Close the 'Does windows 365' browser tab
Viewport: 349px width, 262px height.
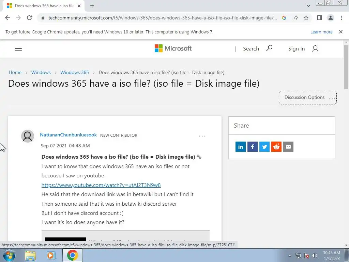tap(79, 6)
